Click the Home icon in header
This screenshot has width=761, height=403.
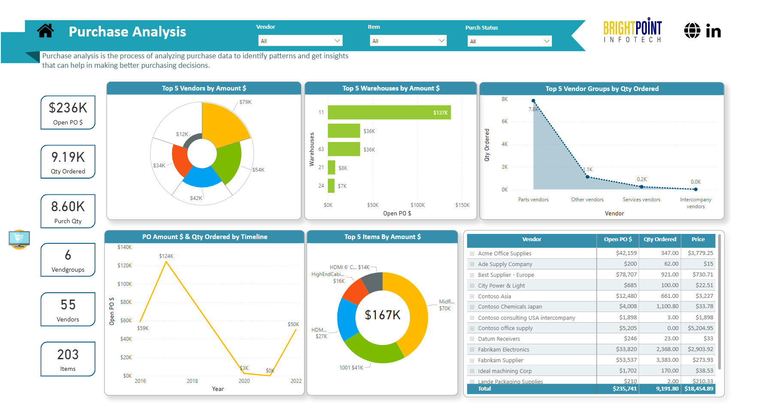click(45, 31)
